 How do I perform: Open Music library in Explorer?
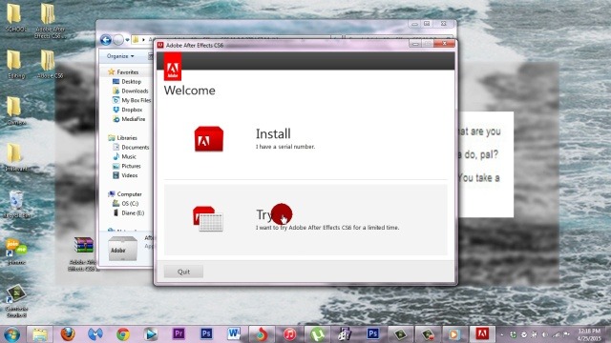(129, 156)
